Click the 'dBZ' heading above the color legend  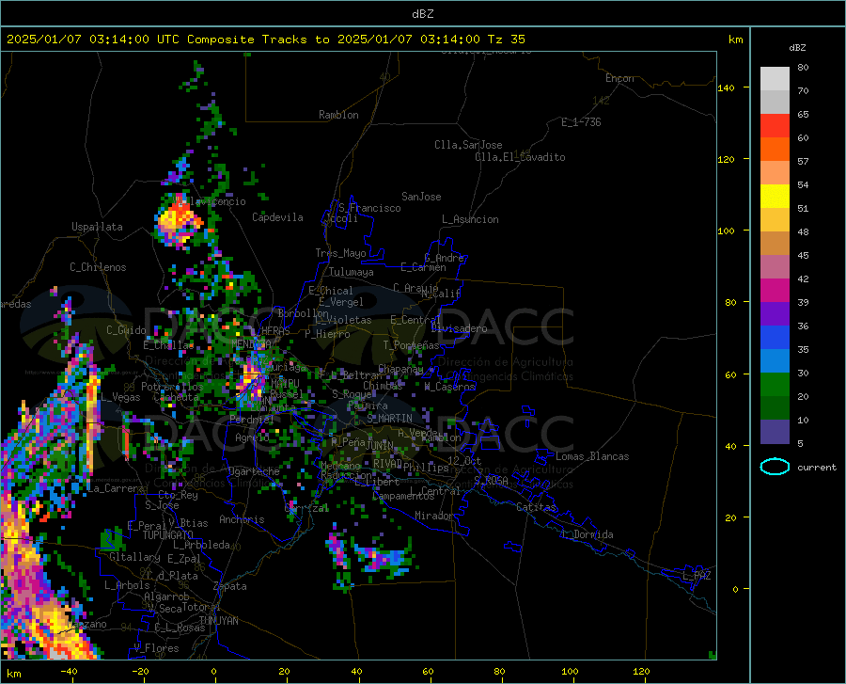click(797, 47)
